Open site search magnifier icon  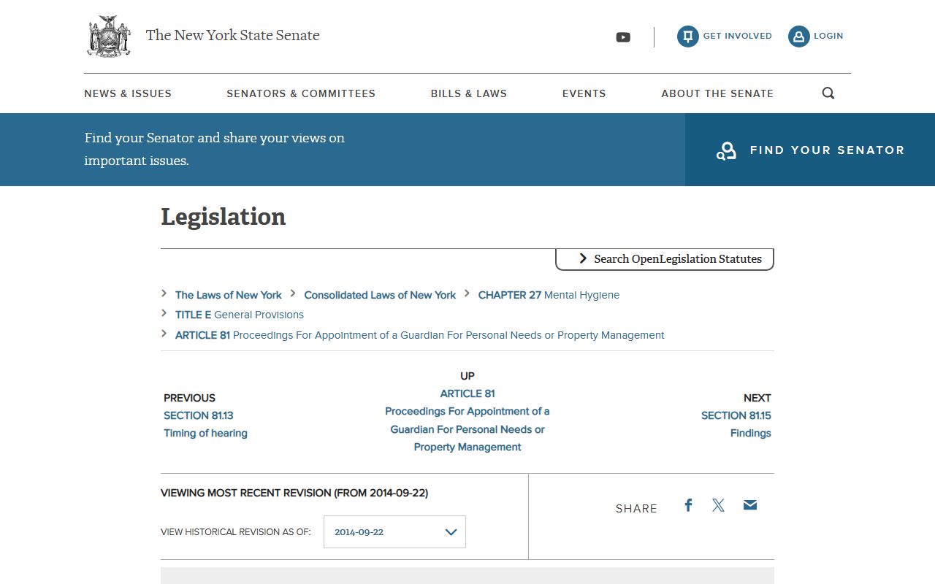click(x=828, y=93)
